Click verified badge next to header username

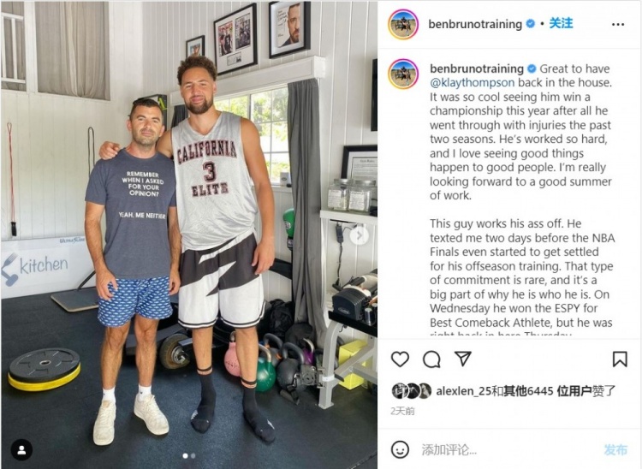530,24
